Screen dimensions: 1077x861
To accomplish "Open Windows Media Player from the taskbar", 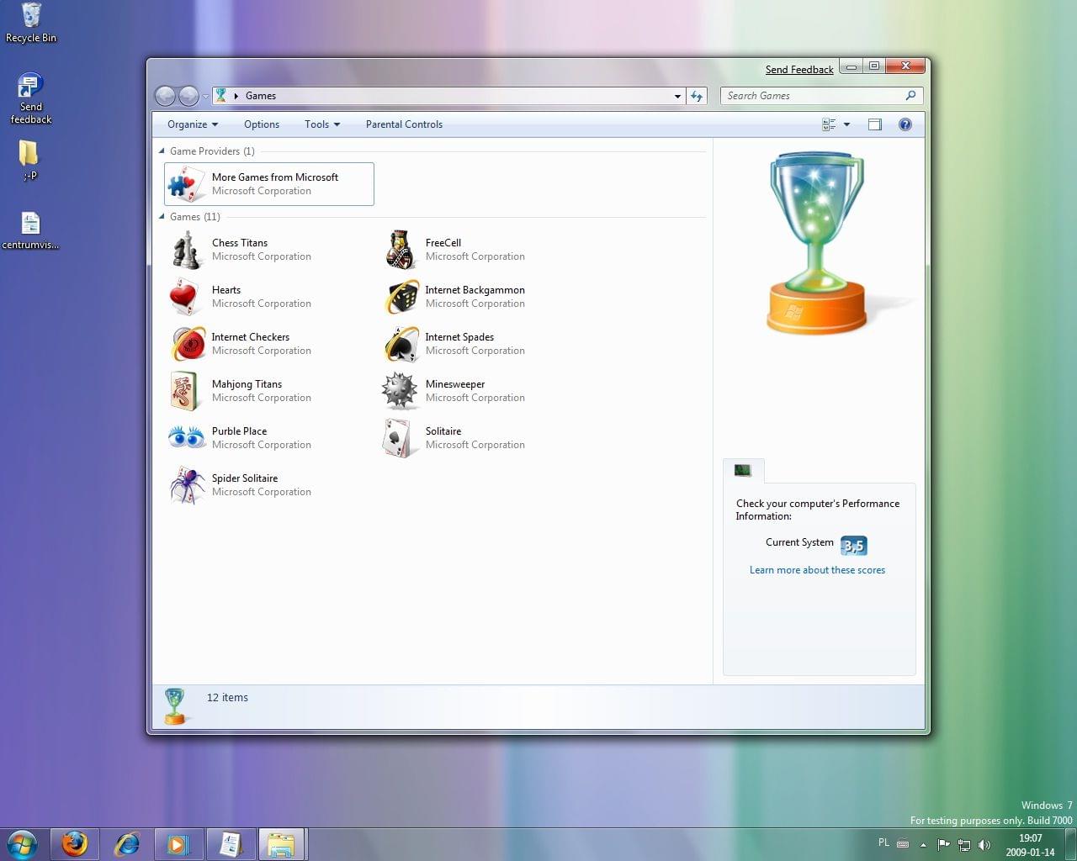I will coord(178,843).
